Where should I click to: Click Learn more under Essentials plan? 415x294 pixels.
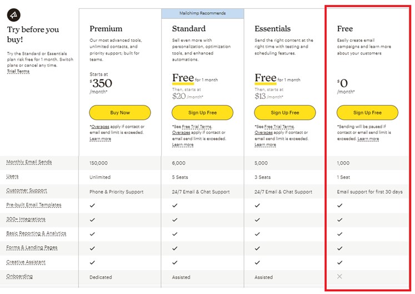265,145
